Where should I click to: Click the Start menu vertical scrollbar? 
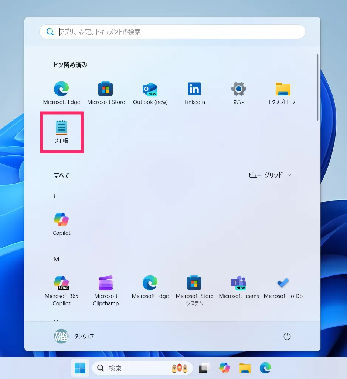click(x=318, y=87)
